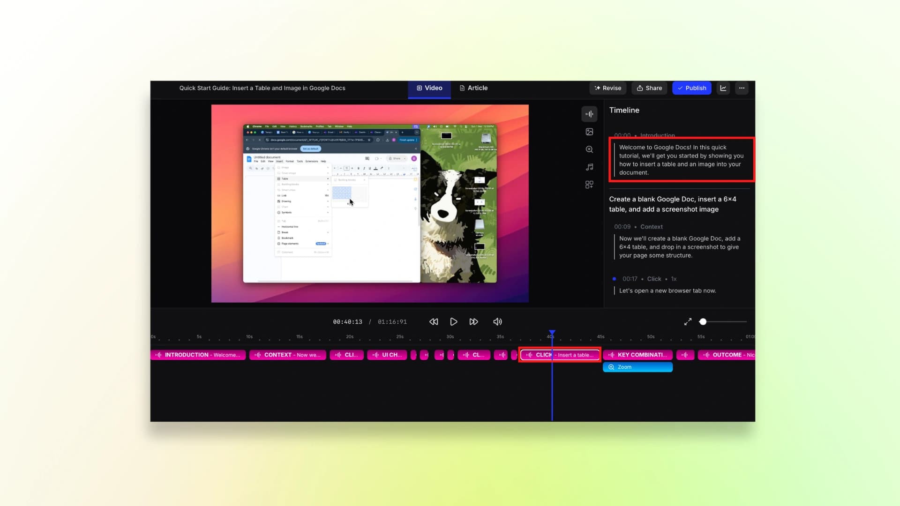Switch to the Video tab

[x=429, y=88]
